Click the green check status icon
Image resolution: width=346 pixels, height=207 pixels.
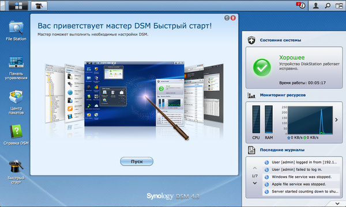coord(262,67)
